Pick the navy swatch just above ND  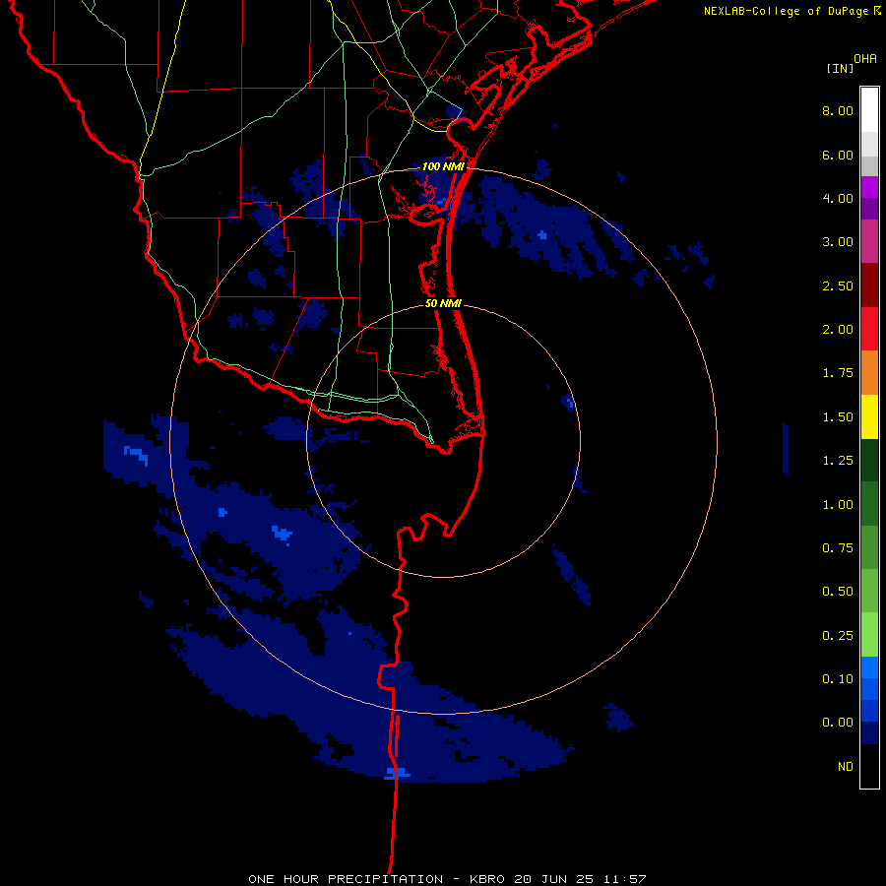[x=869, y=733]
